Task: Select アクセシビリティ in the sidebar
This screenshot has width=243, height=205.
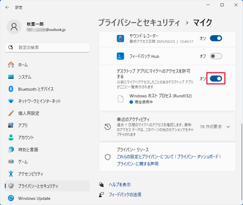Action: (47, 174)
